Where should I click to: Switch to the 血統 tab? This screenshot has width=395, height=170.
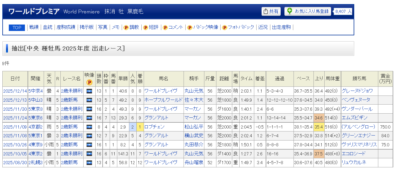pos(48,27)
